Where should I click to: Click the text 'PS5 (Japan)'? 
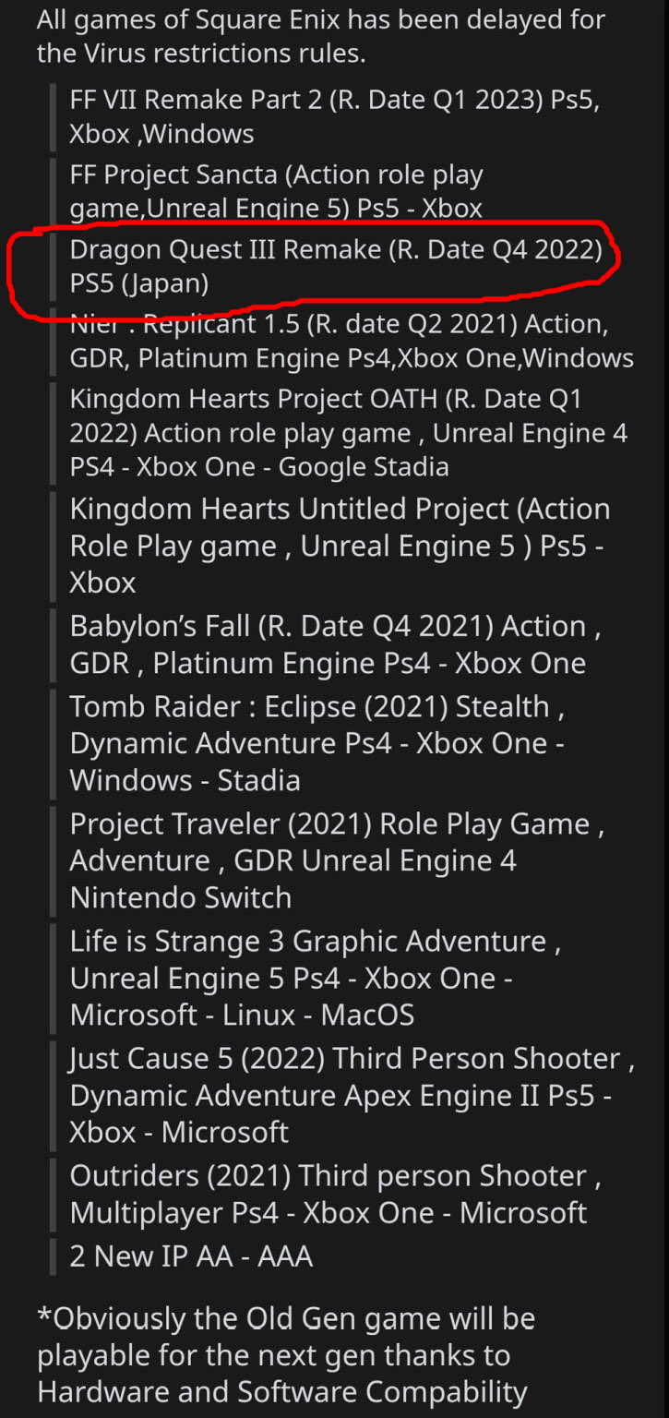click(x=139, y=283)
